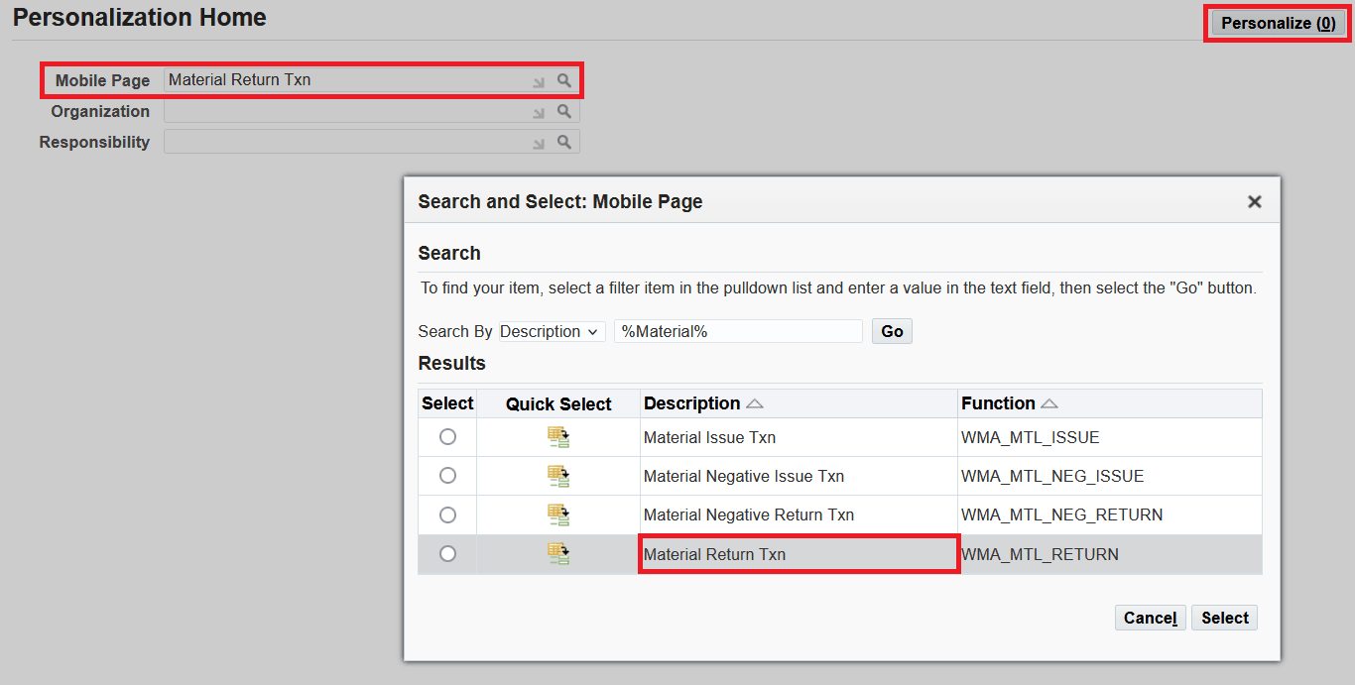Use Quick Select icon for Material Issue Txn

(x=557, y=436)
